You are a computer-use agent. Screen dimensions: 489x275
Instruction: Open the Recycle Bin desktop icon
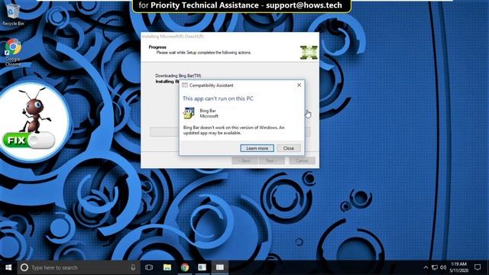point(12,14)
